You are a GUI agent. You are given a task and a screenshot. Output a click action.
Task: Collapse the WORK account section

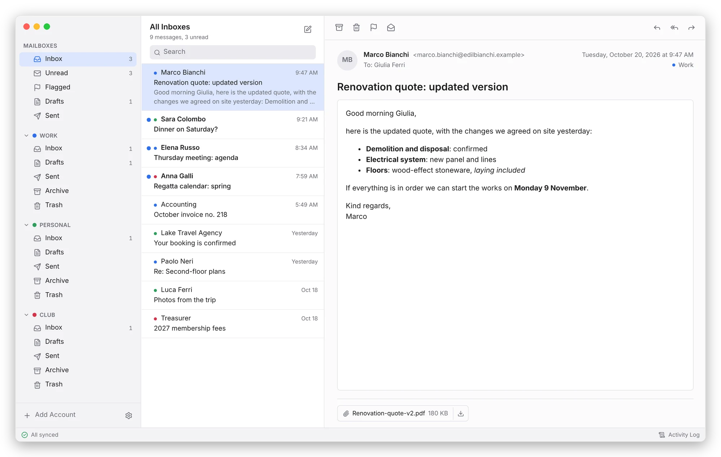tap(26, 136)
